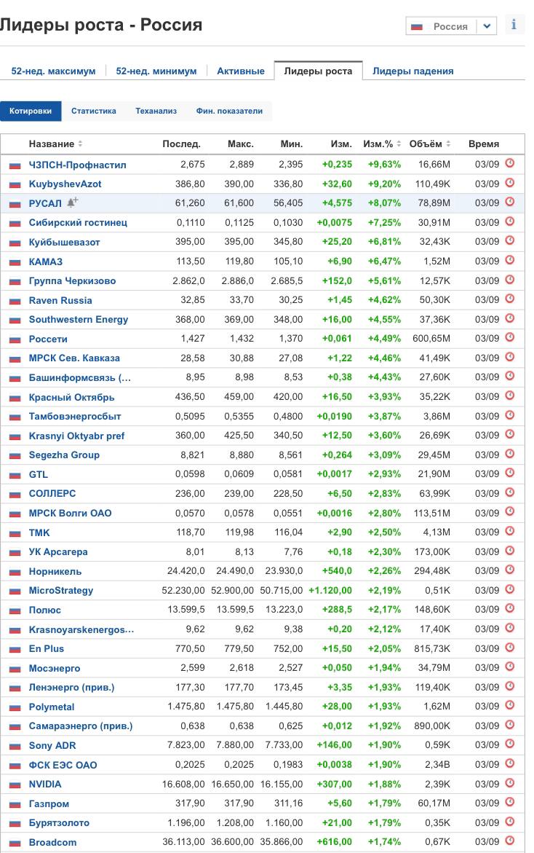Image resolution: width=534 pixels, height=853 pixels.
Task: Click the Russian flag icon beside Raven Russia
Action: tap(15, 301)
